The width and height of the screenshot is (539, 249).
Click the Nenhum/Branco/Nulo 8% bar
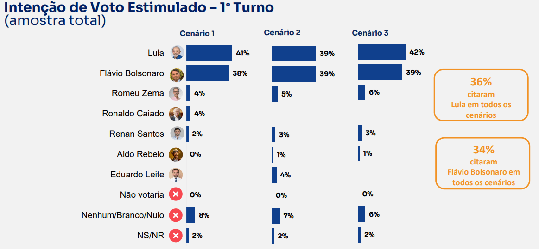pos(190,215)
